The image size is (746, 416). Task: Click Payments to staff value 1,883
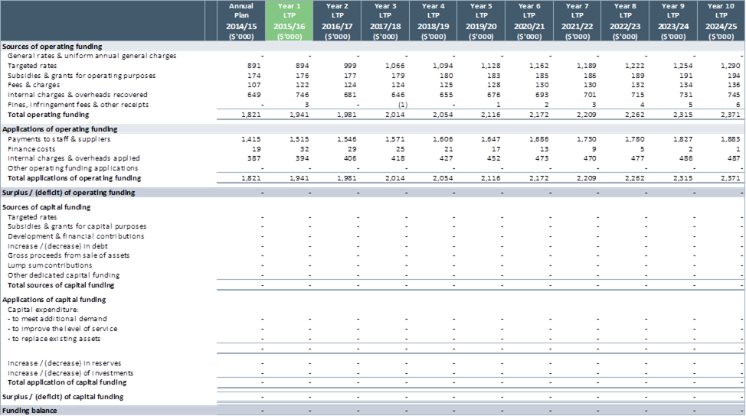[731, 139]
